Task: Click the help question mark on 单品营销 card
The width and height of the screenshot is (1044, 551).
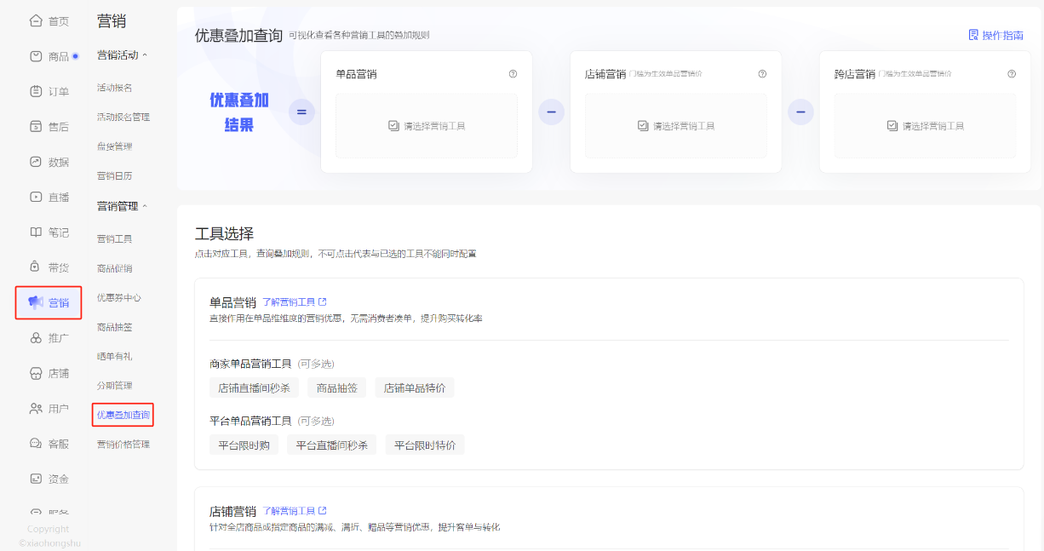Action: [x=513, y=74]
